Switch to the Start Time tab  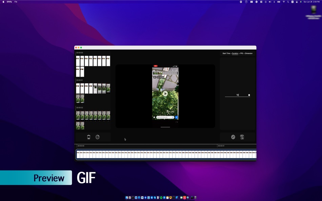pyautogui.click(x=226, y=53)
